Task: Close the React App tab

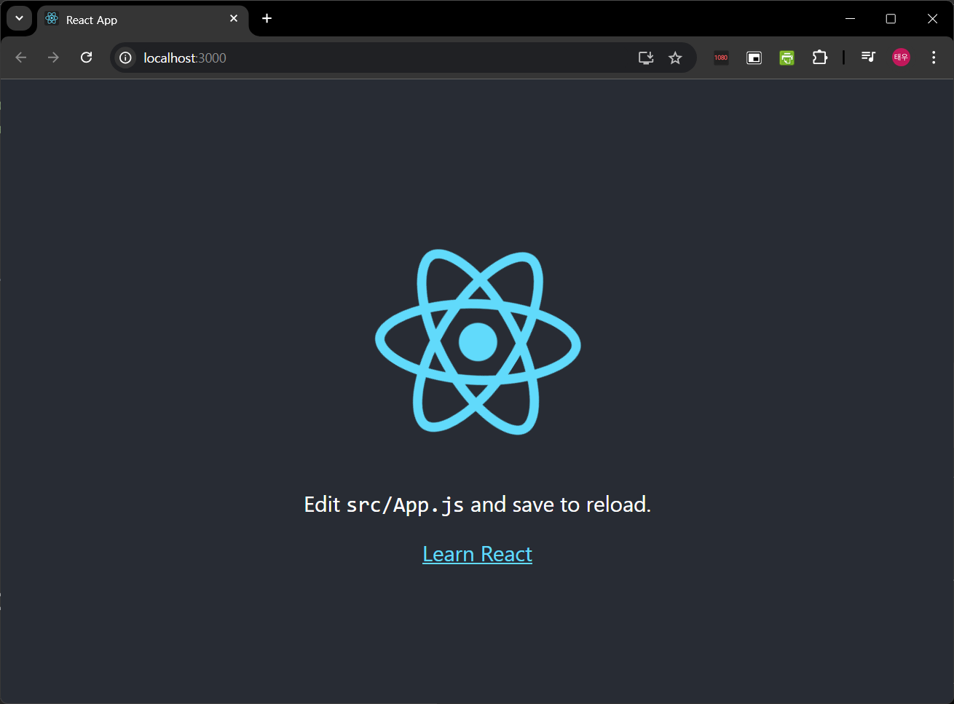Action: tap(234, 19)
